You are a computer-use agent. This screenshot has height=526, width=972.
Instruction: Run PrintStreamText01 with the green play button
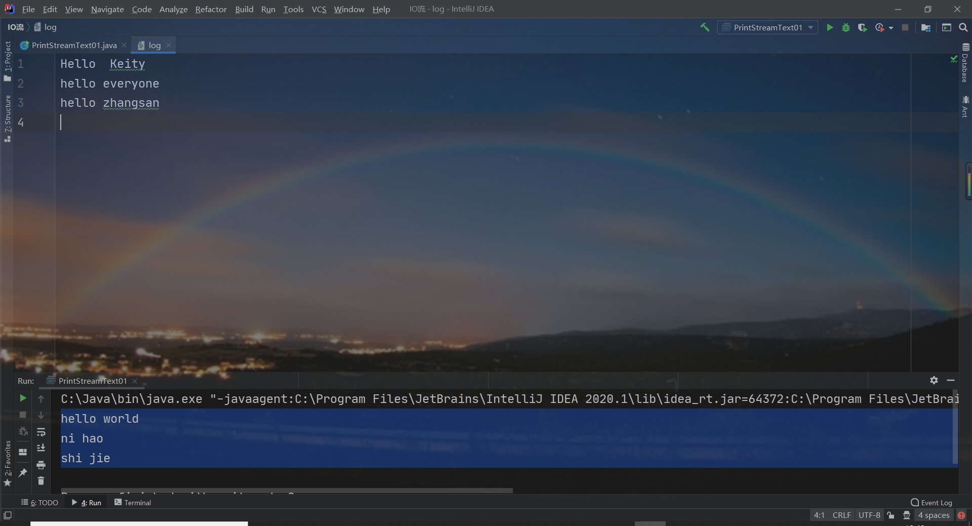(830, 27)
